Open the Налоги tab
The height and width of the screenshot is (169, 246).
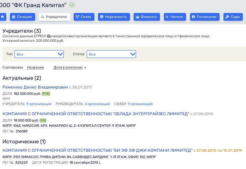(x=175, y=17)
